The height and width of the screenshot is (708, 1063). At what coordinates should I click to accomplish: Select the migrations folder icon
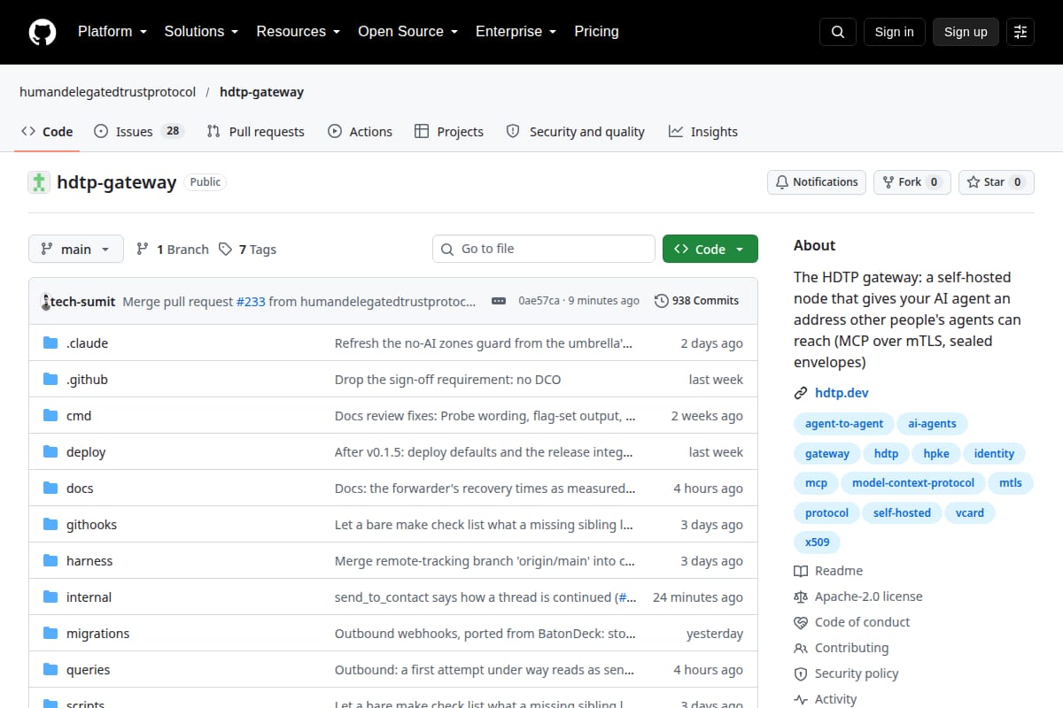pyautogui.click(x=50, y=634)
